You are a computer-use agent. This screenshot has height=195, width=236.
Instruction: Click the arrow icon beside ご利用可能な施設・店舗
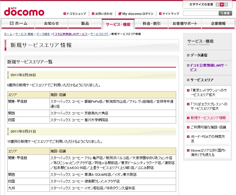coord(188,127)
